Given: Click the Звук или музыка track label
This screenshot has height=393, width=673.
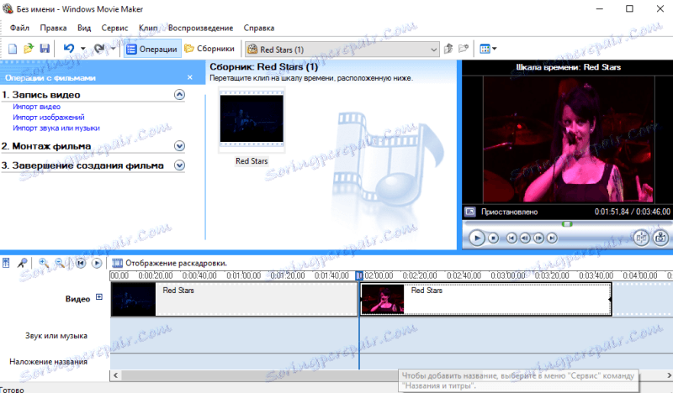Looking at the screenshot, I should point(56,336).
